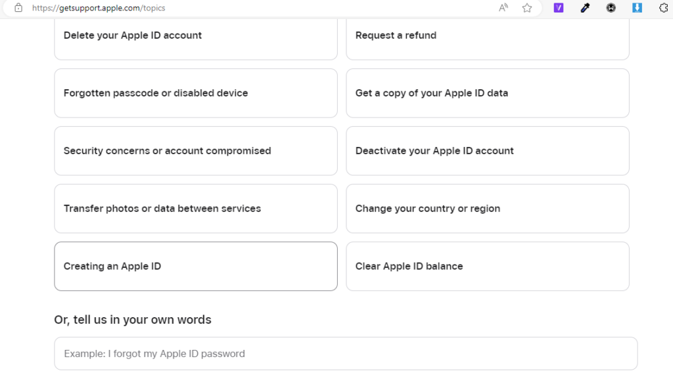This screenshot has height=388, width=673.
Task: Activate the eyedropper color picker extension
Action: coord(585,8)
